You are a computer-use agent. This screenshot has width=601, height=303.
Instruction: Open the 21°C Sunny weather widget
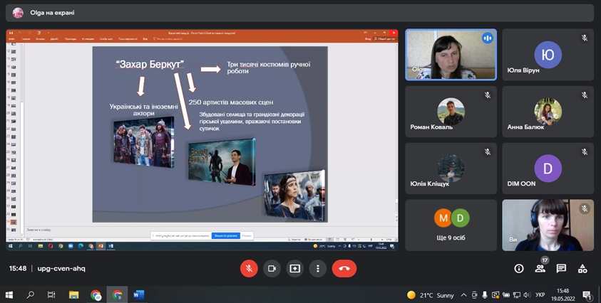(430, 294)
